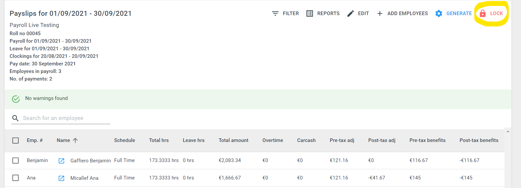Viewport: 521px width, 188px height.
Task: Click the ADD EMPLOYEES button label
Action: (x=407, y=13)
